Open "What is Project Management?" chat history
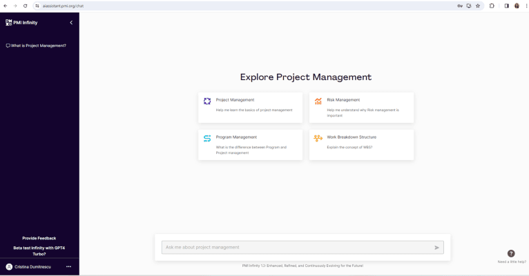The image size is (529, 276). point(38,46)
